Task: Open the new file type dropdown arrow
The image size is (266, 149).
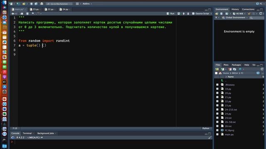Action: click(x=14, y=4)
